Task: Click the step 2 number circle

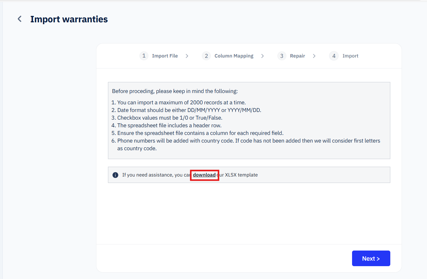Action: point(206,56)
